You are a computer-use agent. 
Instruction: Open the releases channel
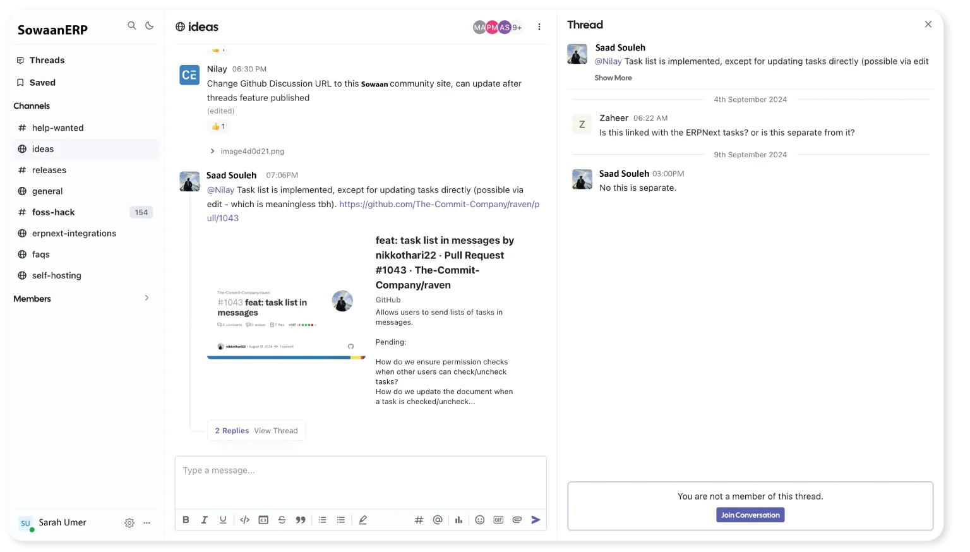86,170
